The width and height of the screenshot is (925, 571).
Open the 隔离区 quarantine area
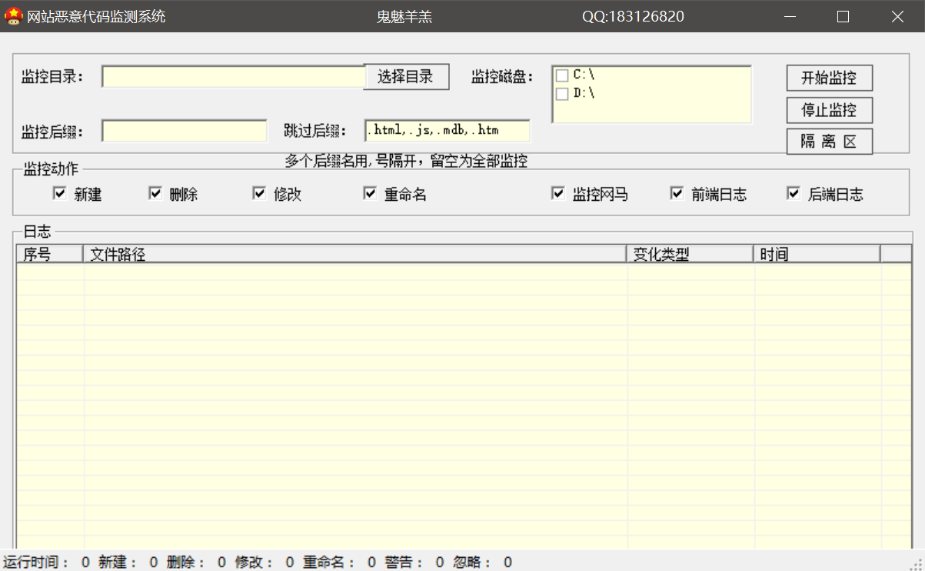(x=829, y=142)
